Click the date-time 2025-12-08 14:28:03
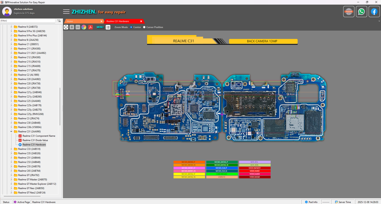The width and height of the screenshot is (381, 204). click(x=368, y=202)
